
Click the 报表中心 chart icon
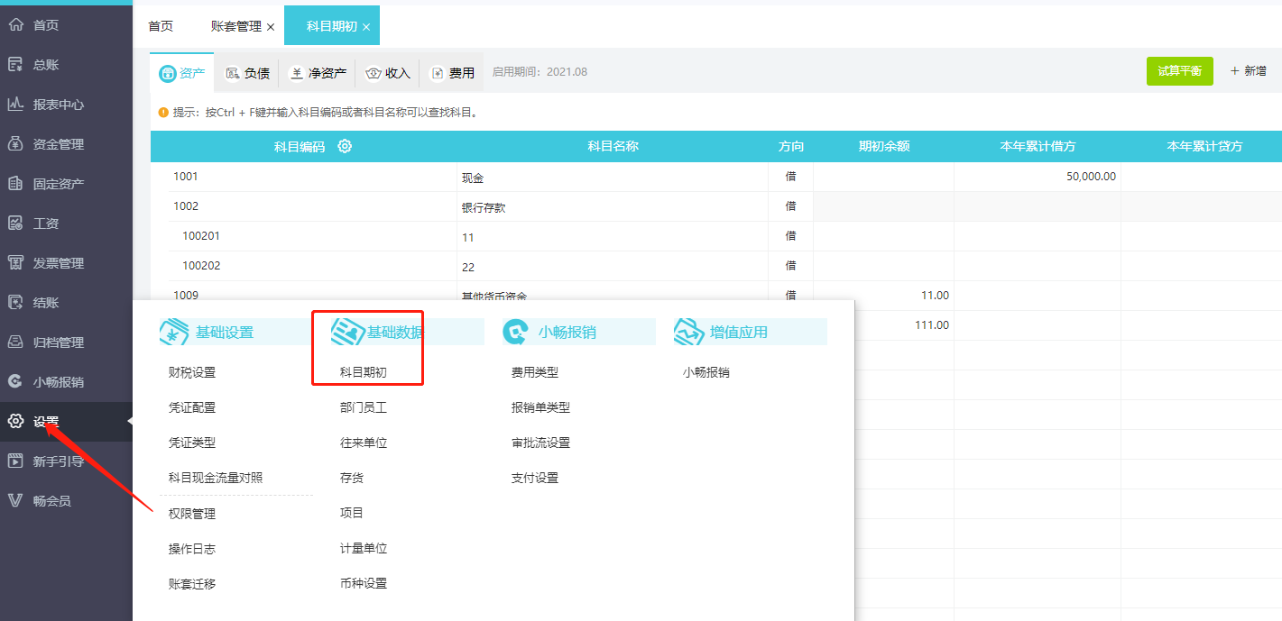(15, 105)
